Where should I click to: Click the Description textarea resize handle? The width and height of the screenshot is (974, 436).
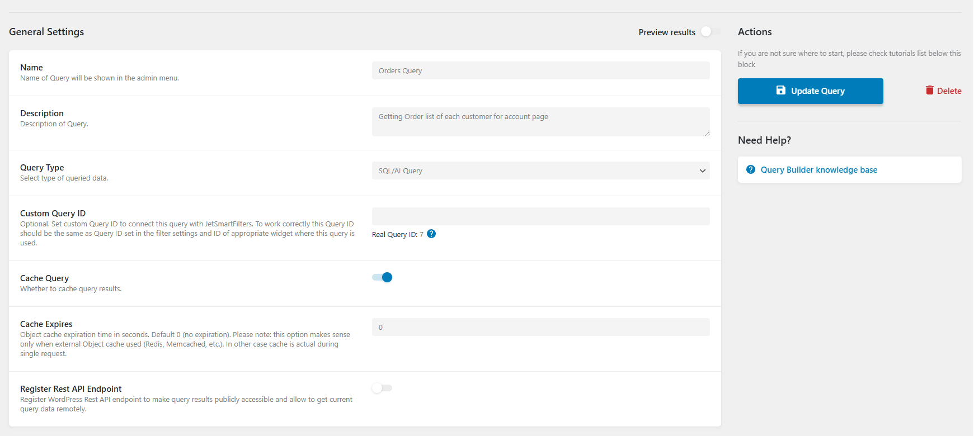[x=707, y=133]
